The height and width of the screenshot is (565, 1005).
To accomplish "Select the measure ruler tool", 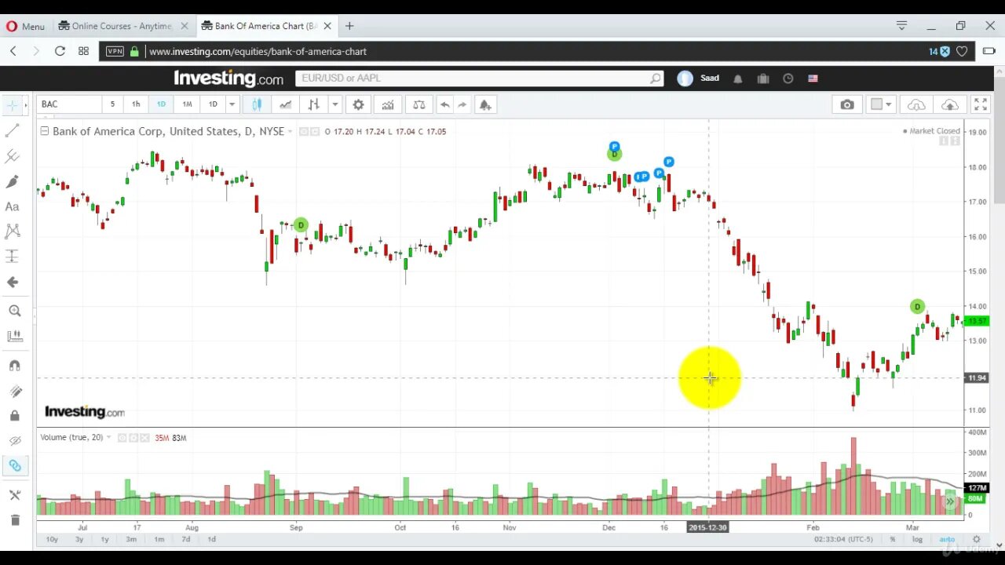I will tap(14, 336).
